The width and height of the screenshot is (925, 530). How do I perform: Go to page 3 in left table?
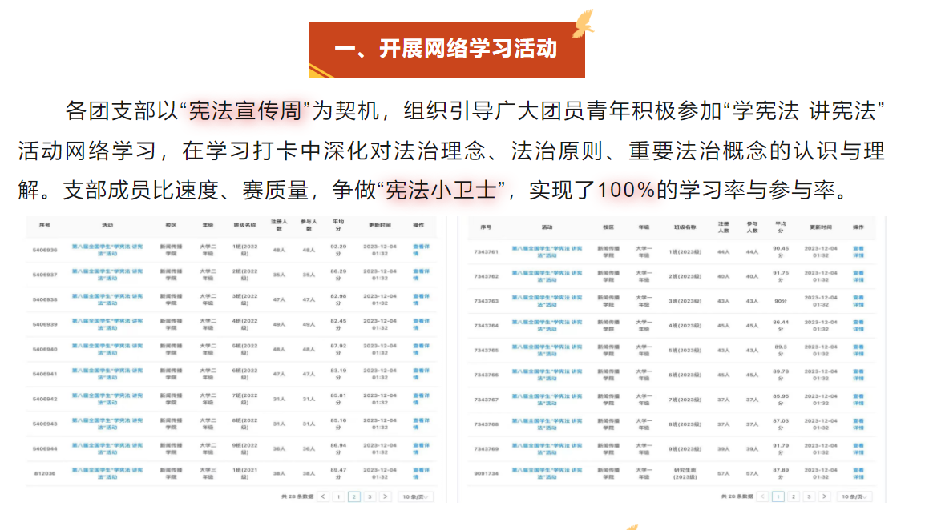point(370,496)
